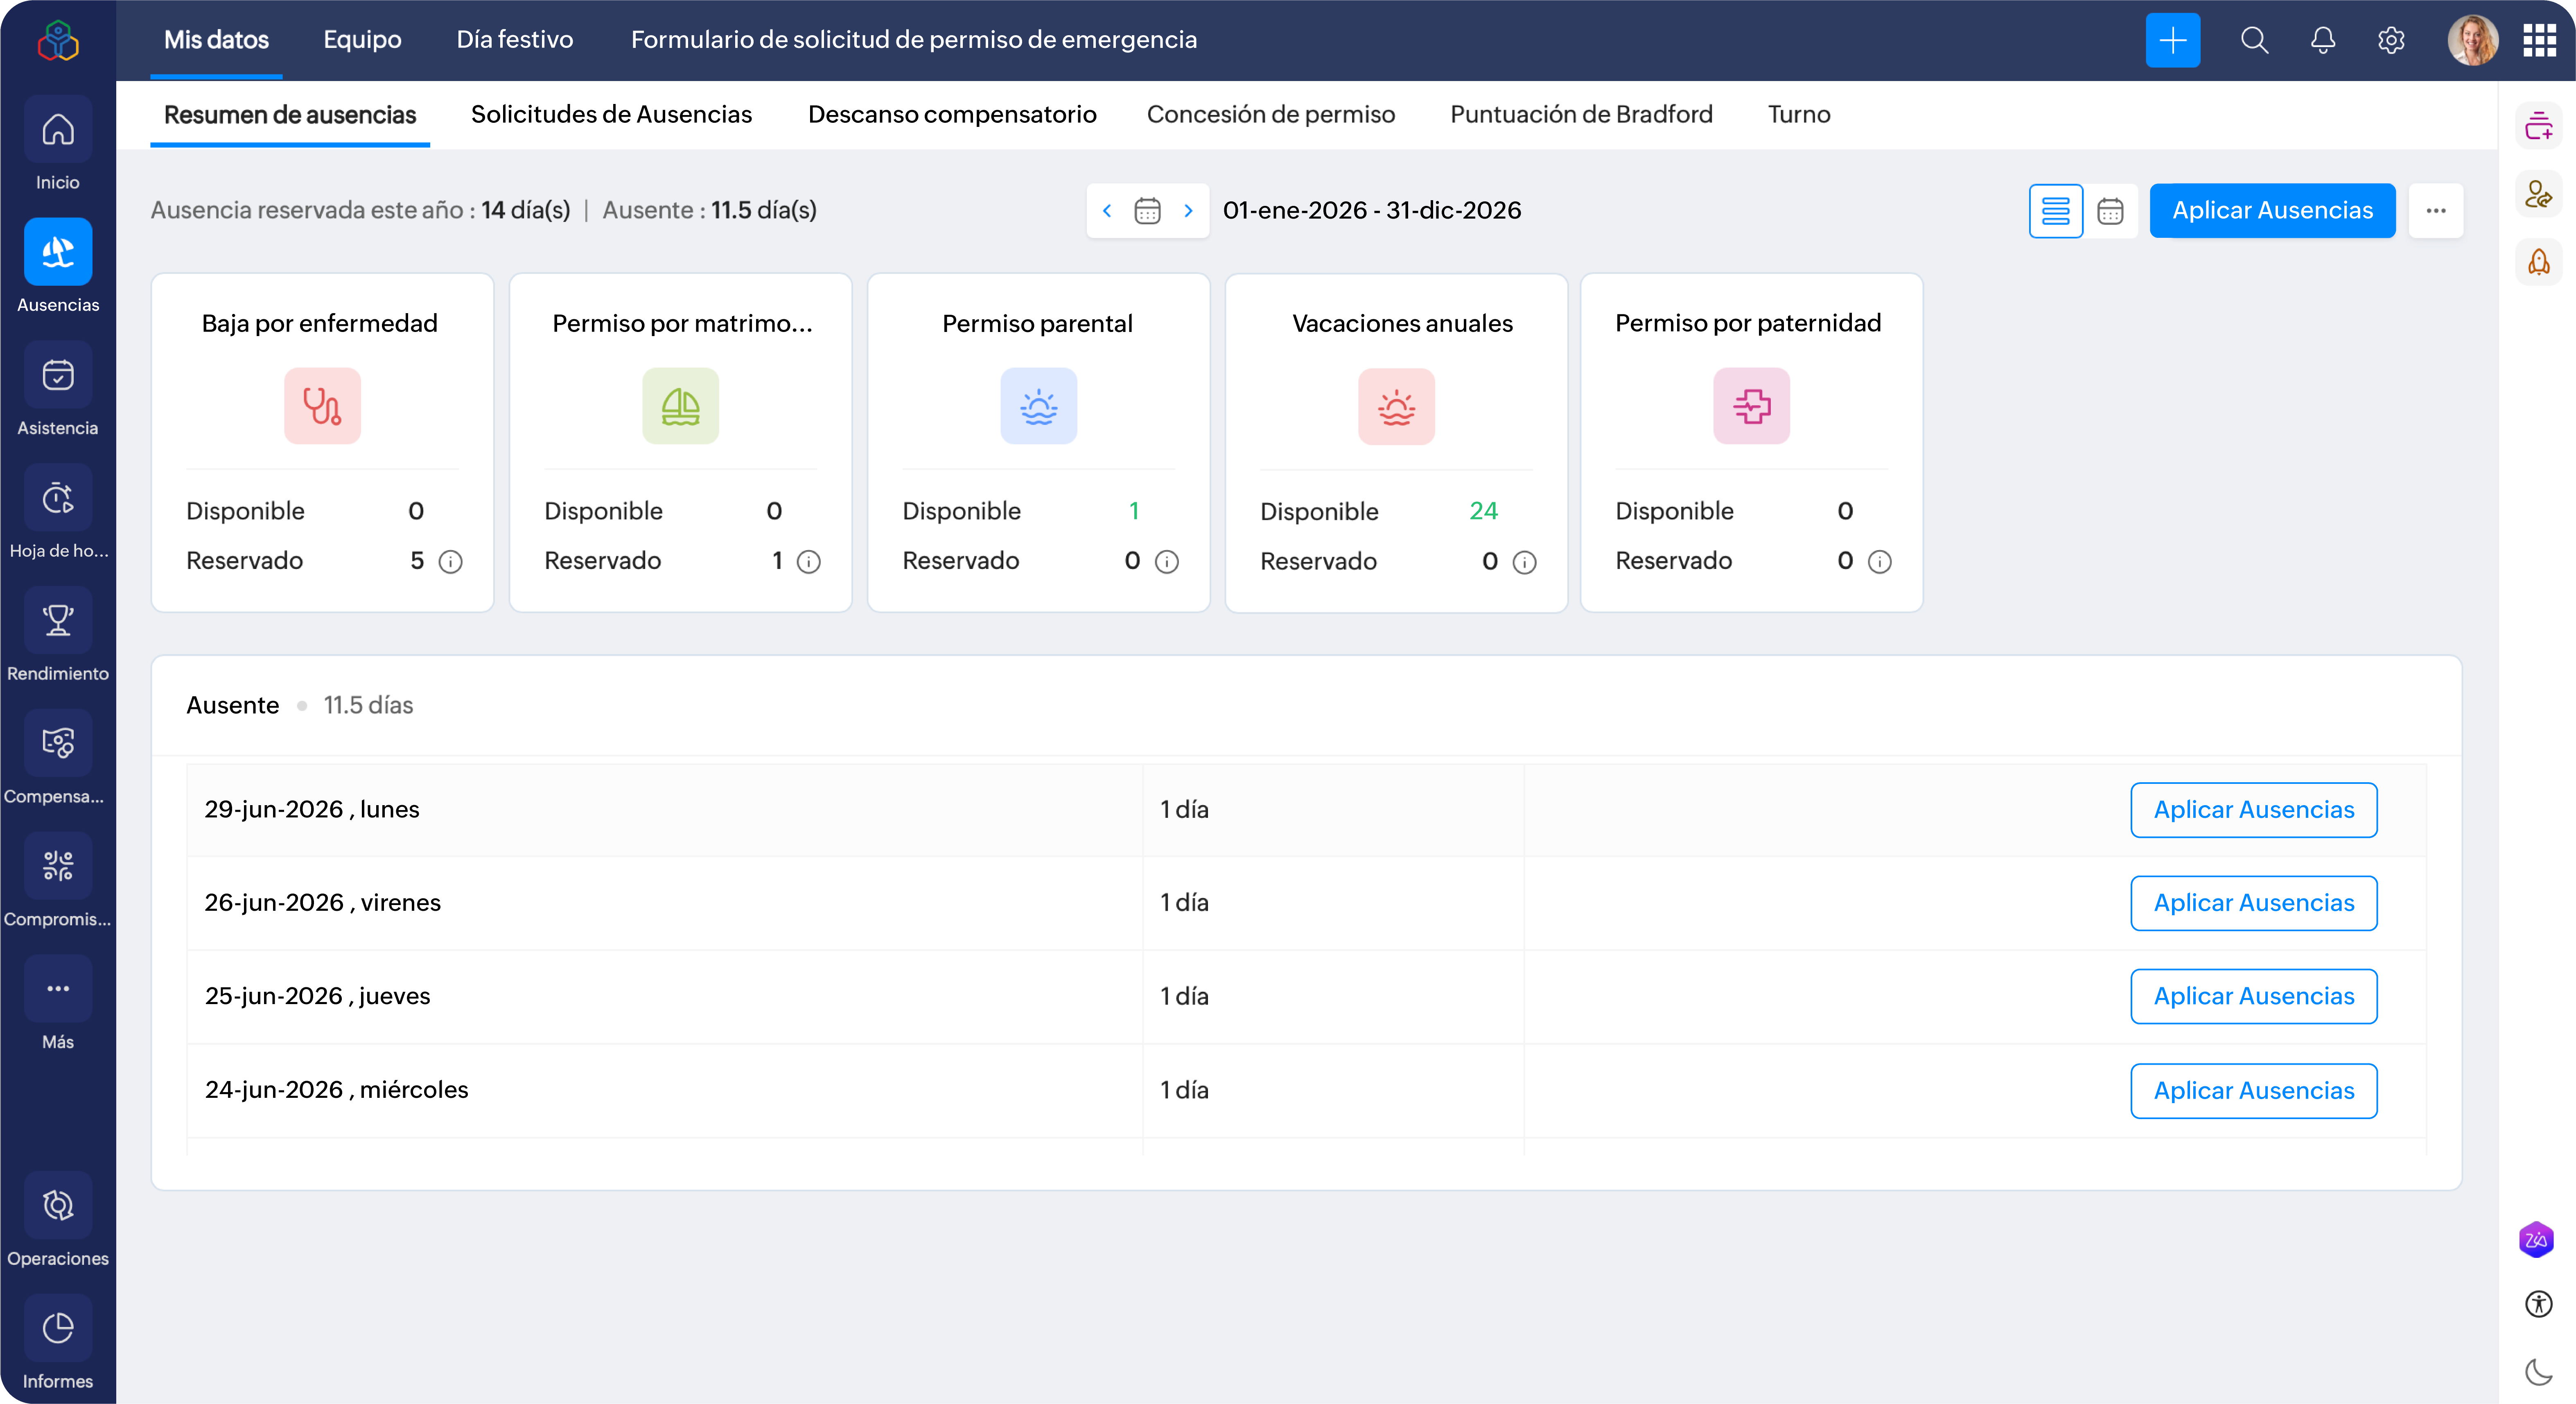The image size is (2576, 1404).
Task: Click the Baja por enfermedad stethoscope icon
Action: point(322,406)
